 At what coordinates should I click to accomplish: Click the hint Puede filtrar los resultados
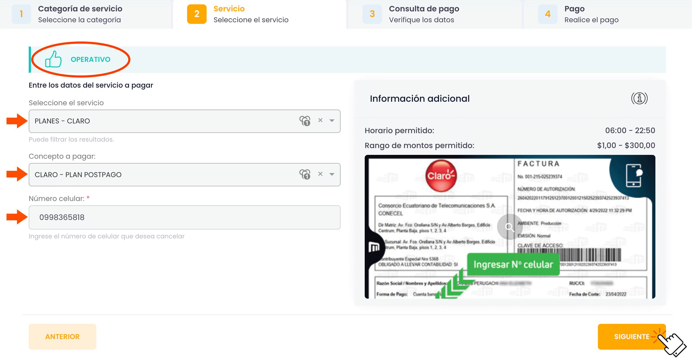[x=71, y=139]
